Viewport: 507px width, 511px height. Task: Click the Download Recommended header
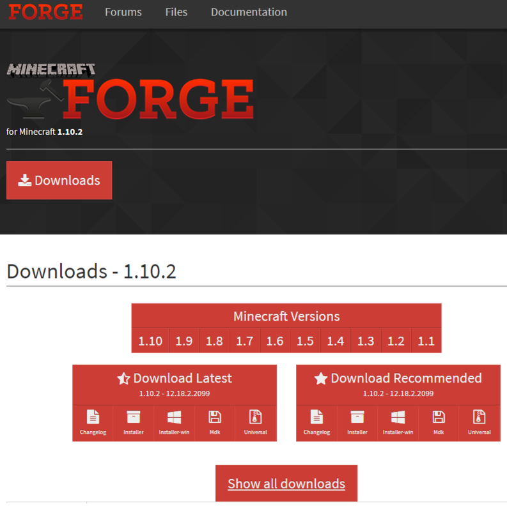pyautogui.click(x=398, y=385)
